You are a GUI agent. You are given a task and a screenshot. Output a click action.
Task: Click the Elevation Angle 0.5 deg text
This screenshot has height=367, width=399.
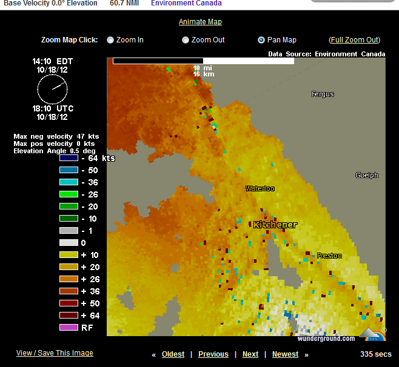tap(55, 151)
